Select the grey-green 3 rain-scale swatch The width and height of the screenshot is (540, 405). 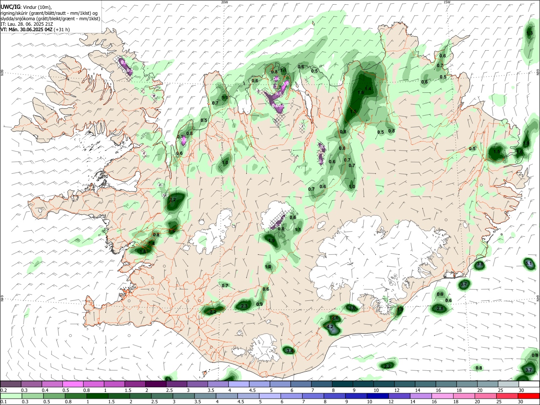[x=184, y=396]
